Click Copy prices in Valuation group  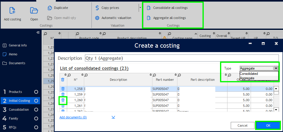click(x=107, y=8)
